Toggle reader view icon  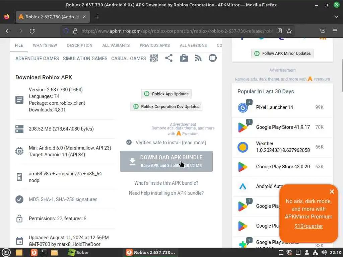coord(280,31)
